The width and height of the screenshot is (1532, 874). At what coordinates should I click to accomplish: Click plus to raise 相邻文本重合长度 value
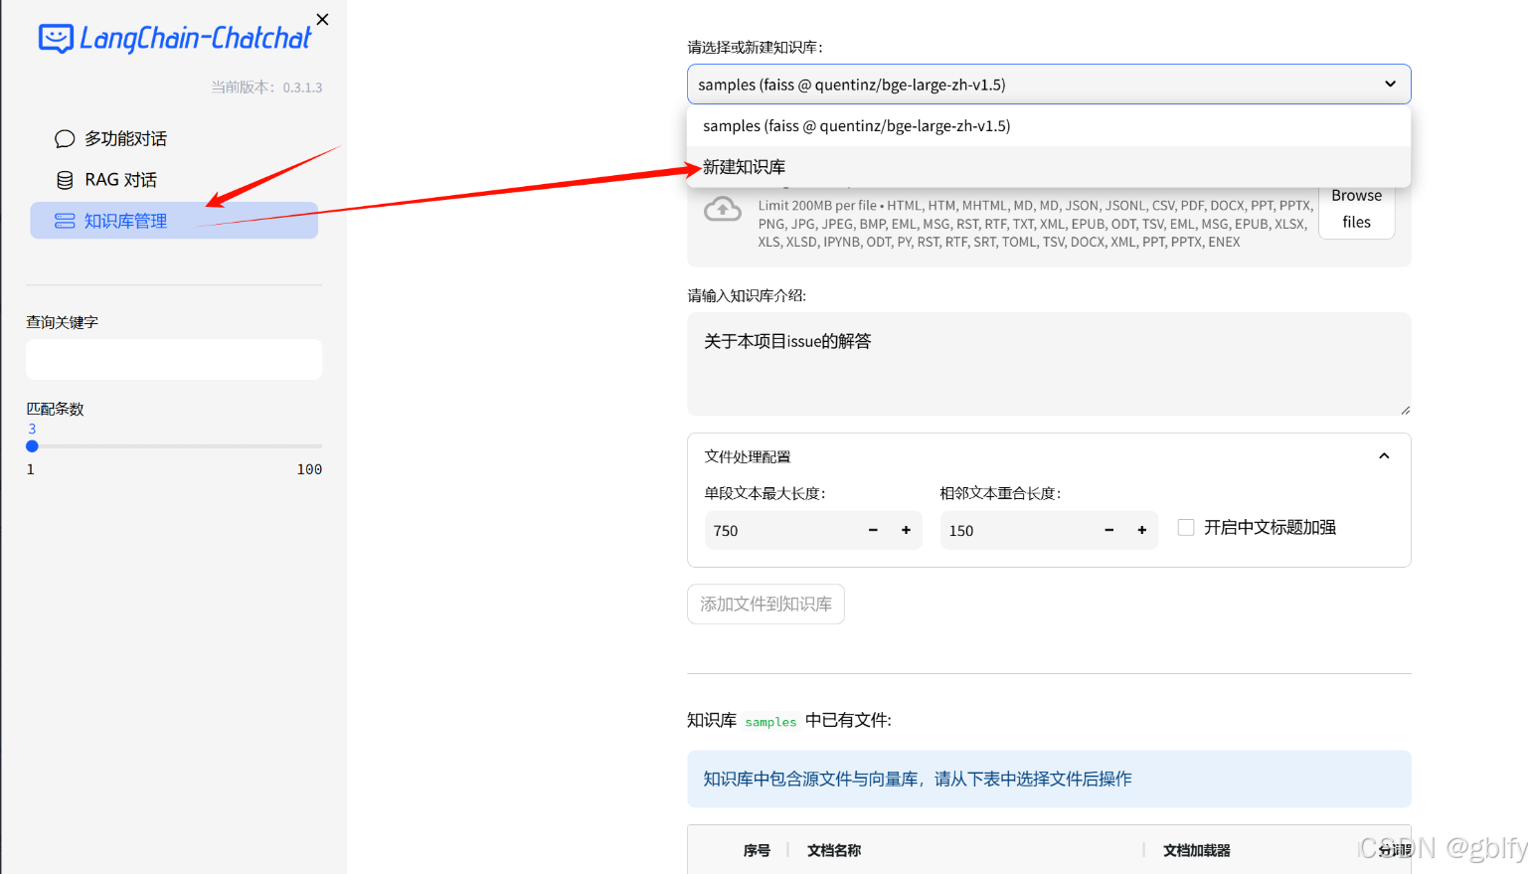click(x=1142, y=530)
